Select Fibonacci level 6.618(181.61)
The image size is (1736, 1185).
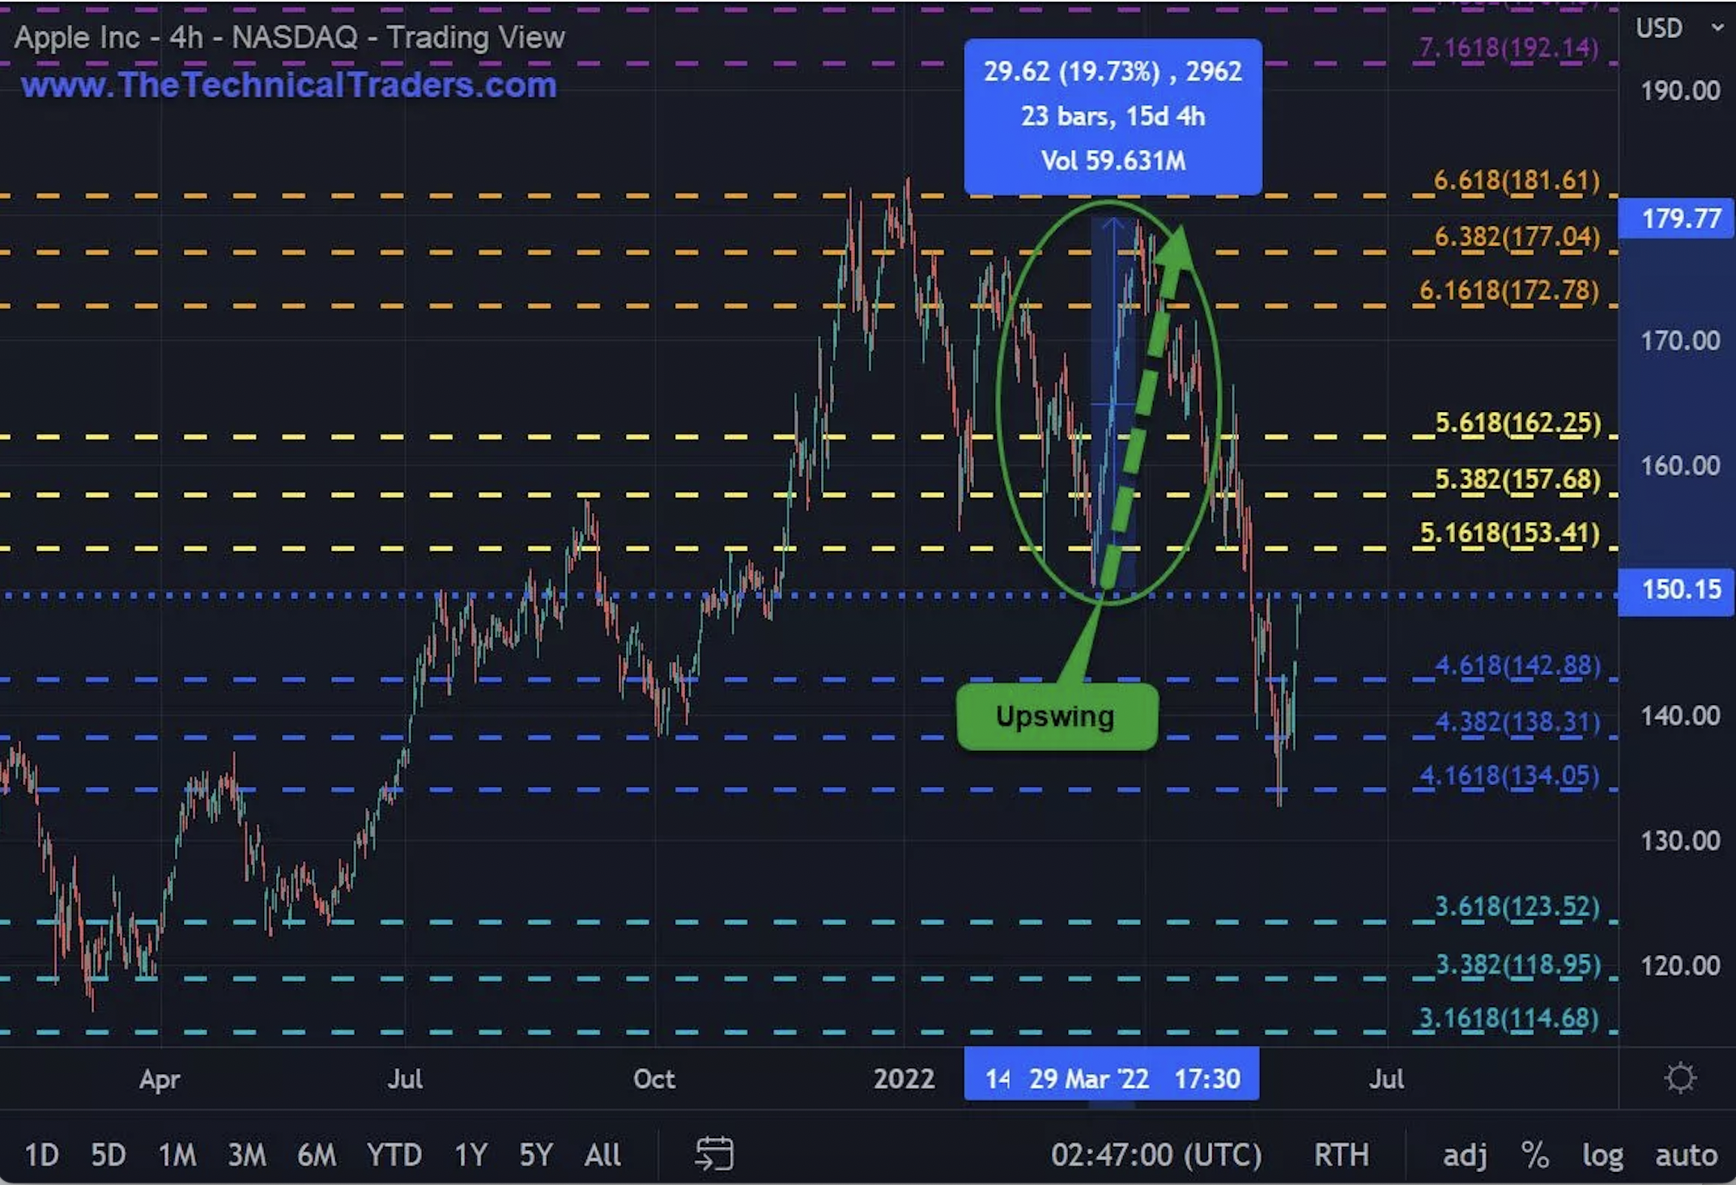point(1516,180)
